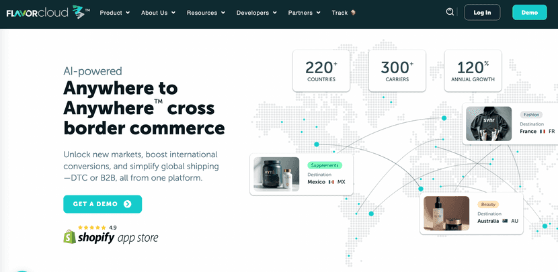Expand the Product dropdown arrow
The height and width of the screenshot is (272, 558).
click(x=128, y=13)
